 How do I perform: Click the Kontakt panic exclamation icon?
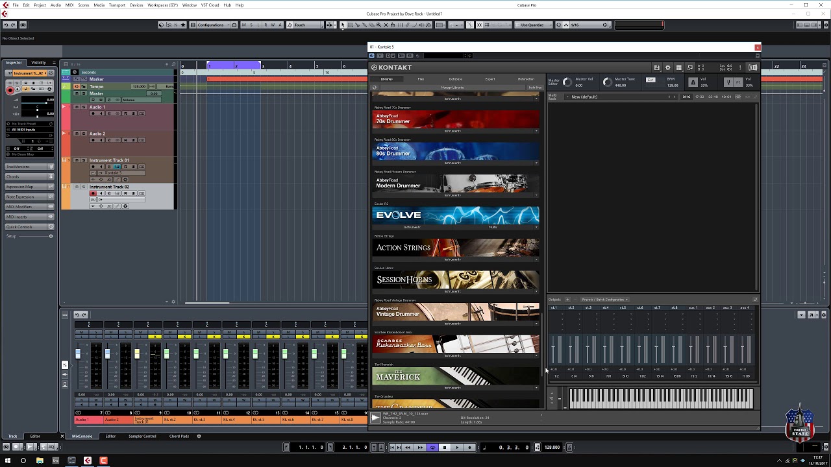tap(740, 67)
